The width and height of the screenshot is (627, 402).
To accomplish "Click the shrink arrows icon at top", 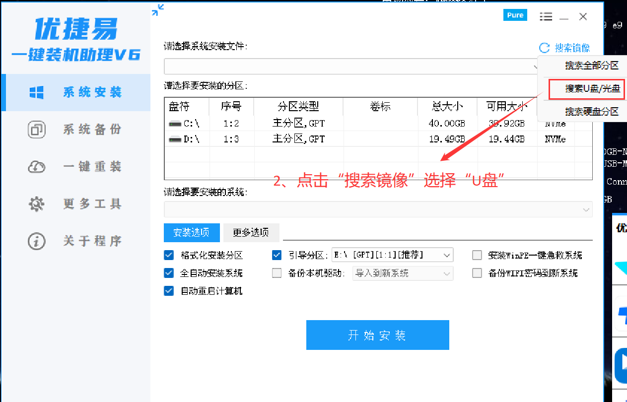I will [x=158, y=9].
